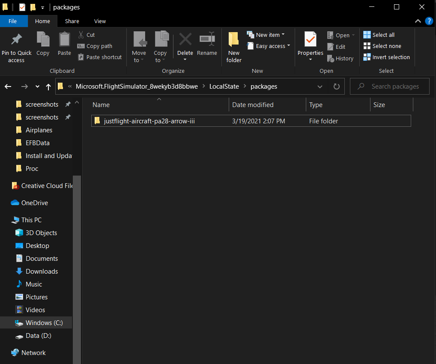Expand the address bar history dropdown
Viewport: 436px width, 364px height.
tap(320, 87)
